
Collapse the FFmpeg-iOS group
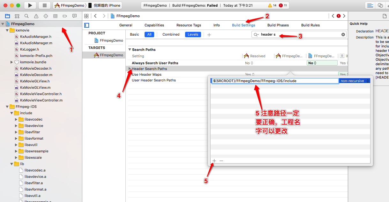tap(7, 107)
